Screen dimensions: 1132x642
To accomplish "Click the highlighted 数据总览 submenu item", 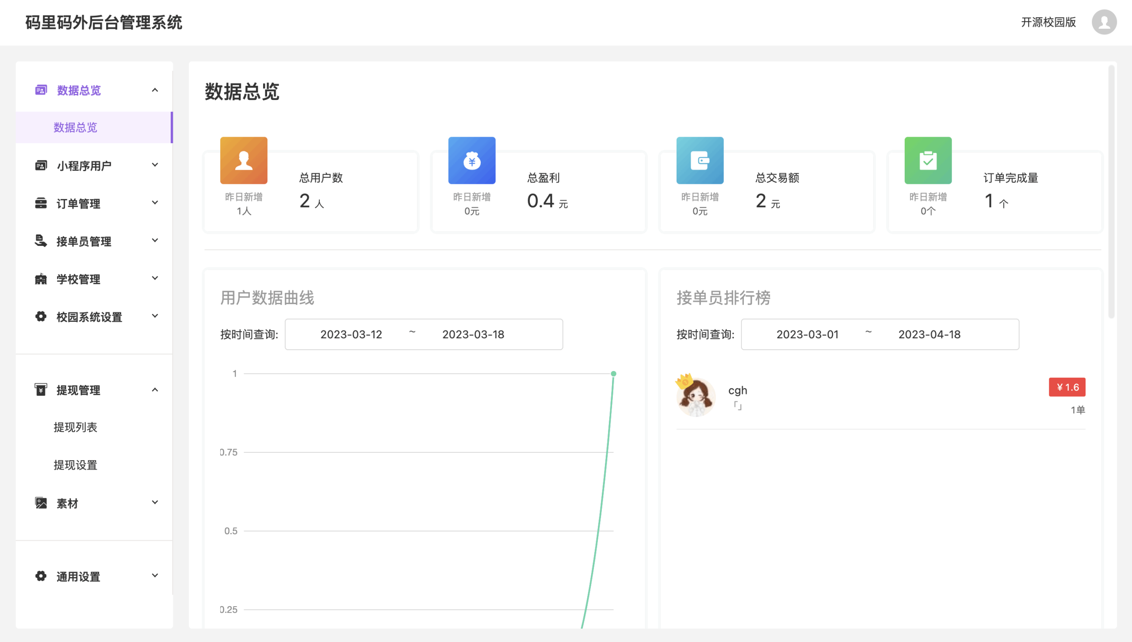I will pyautogui.click(x=76, y=128).
